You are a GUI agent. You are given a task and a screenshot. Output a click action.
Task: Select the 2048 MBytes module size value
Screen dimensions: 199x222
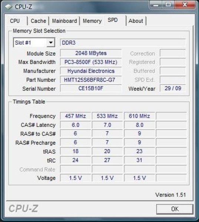click(91, 53)
